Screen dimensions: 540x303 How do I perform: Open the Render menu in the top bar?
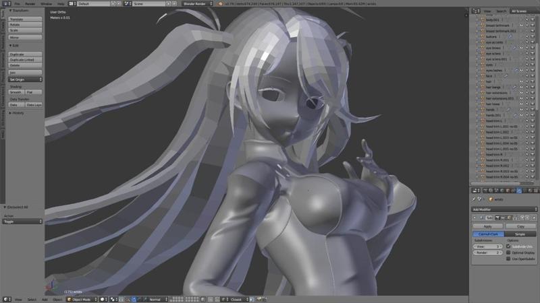click(30, 3)
